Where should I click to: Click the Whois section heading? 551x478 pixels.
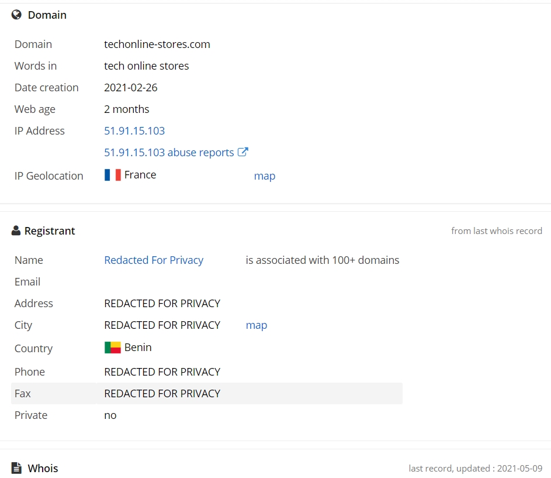pyautogui.click(x=43, y=469)
